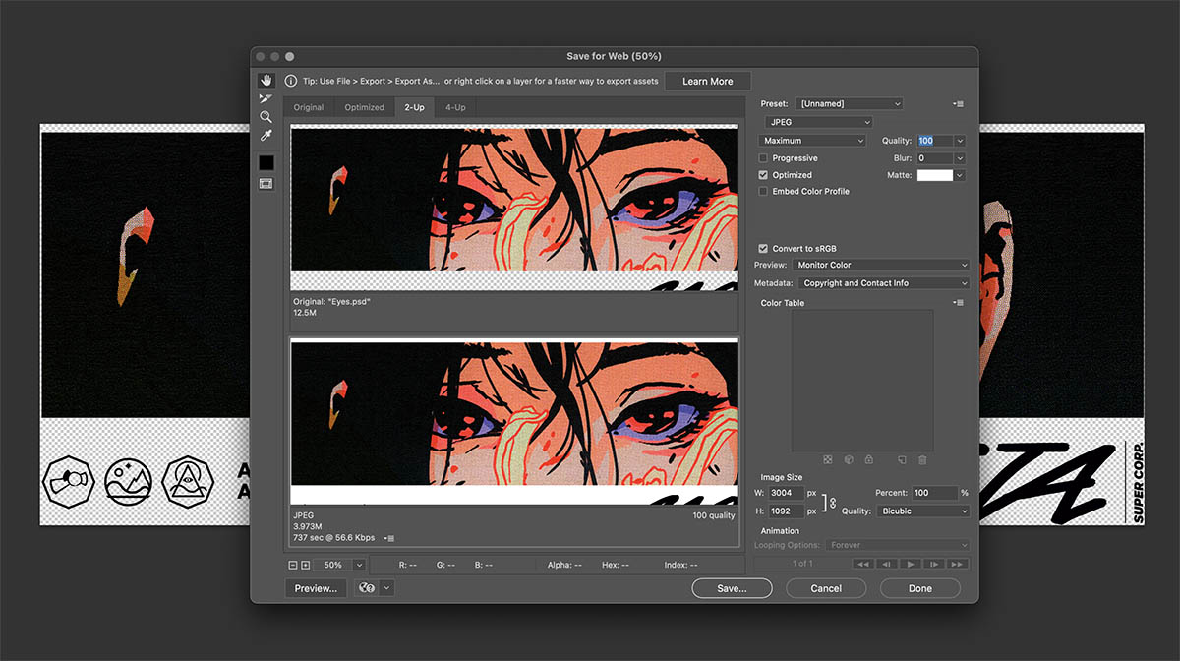The image size is (1180, 661).
Task: Switch to the Original tab
Action: 309,107
